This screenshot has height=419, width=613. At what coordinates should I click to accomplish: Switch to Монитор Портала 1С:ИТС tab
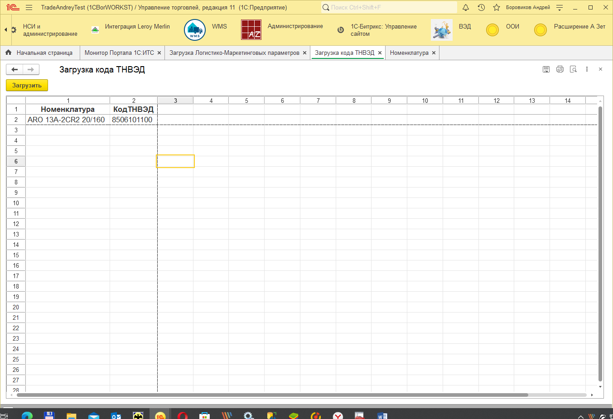click(119, 53)
